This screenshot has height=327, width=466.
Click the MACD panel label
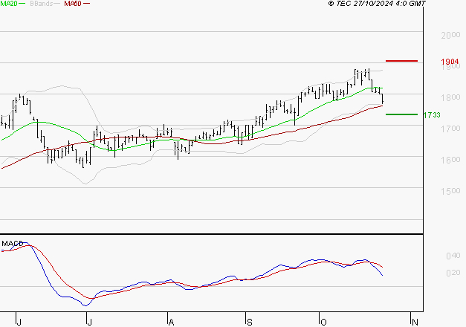(12, 244)
